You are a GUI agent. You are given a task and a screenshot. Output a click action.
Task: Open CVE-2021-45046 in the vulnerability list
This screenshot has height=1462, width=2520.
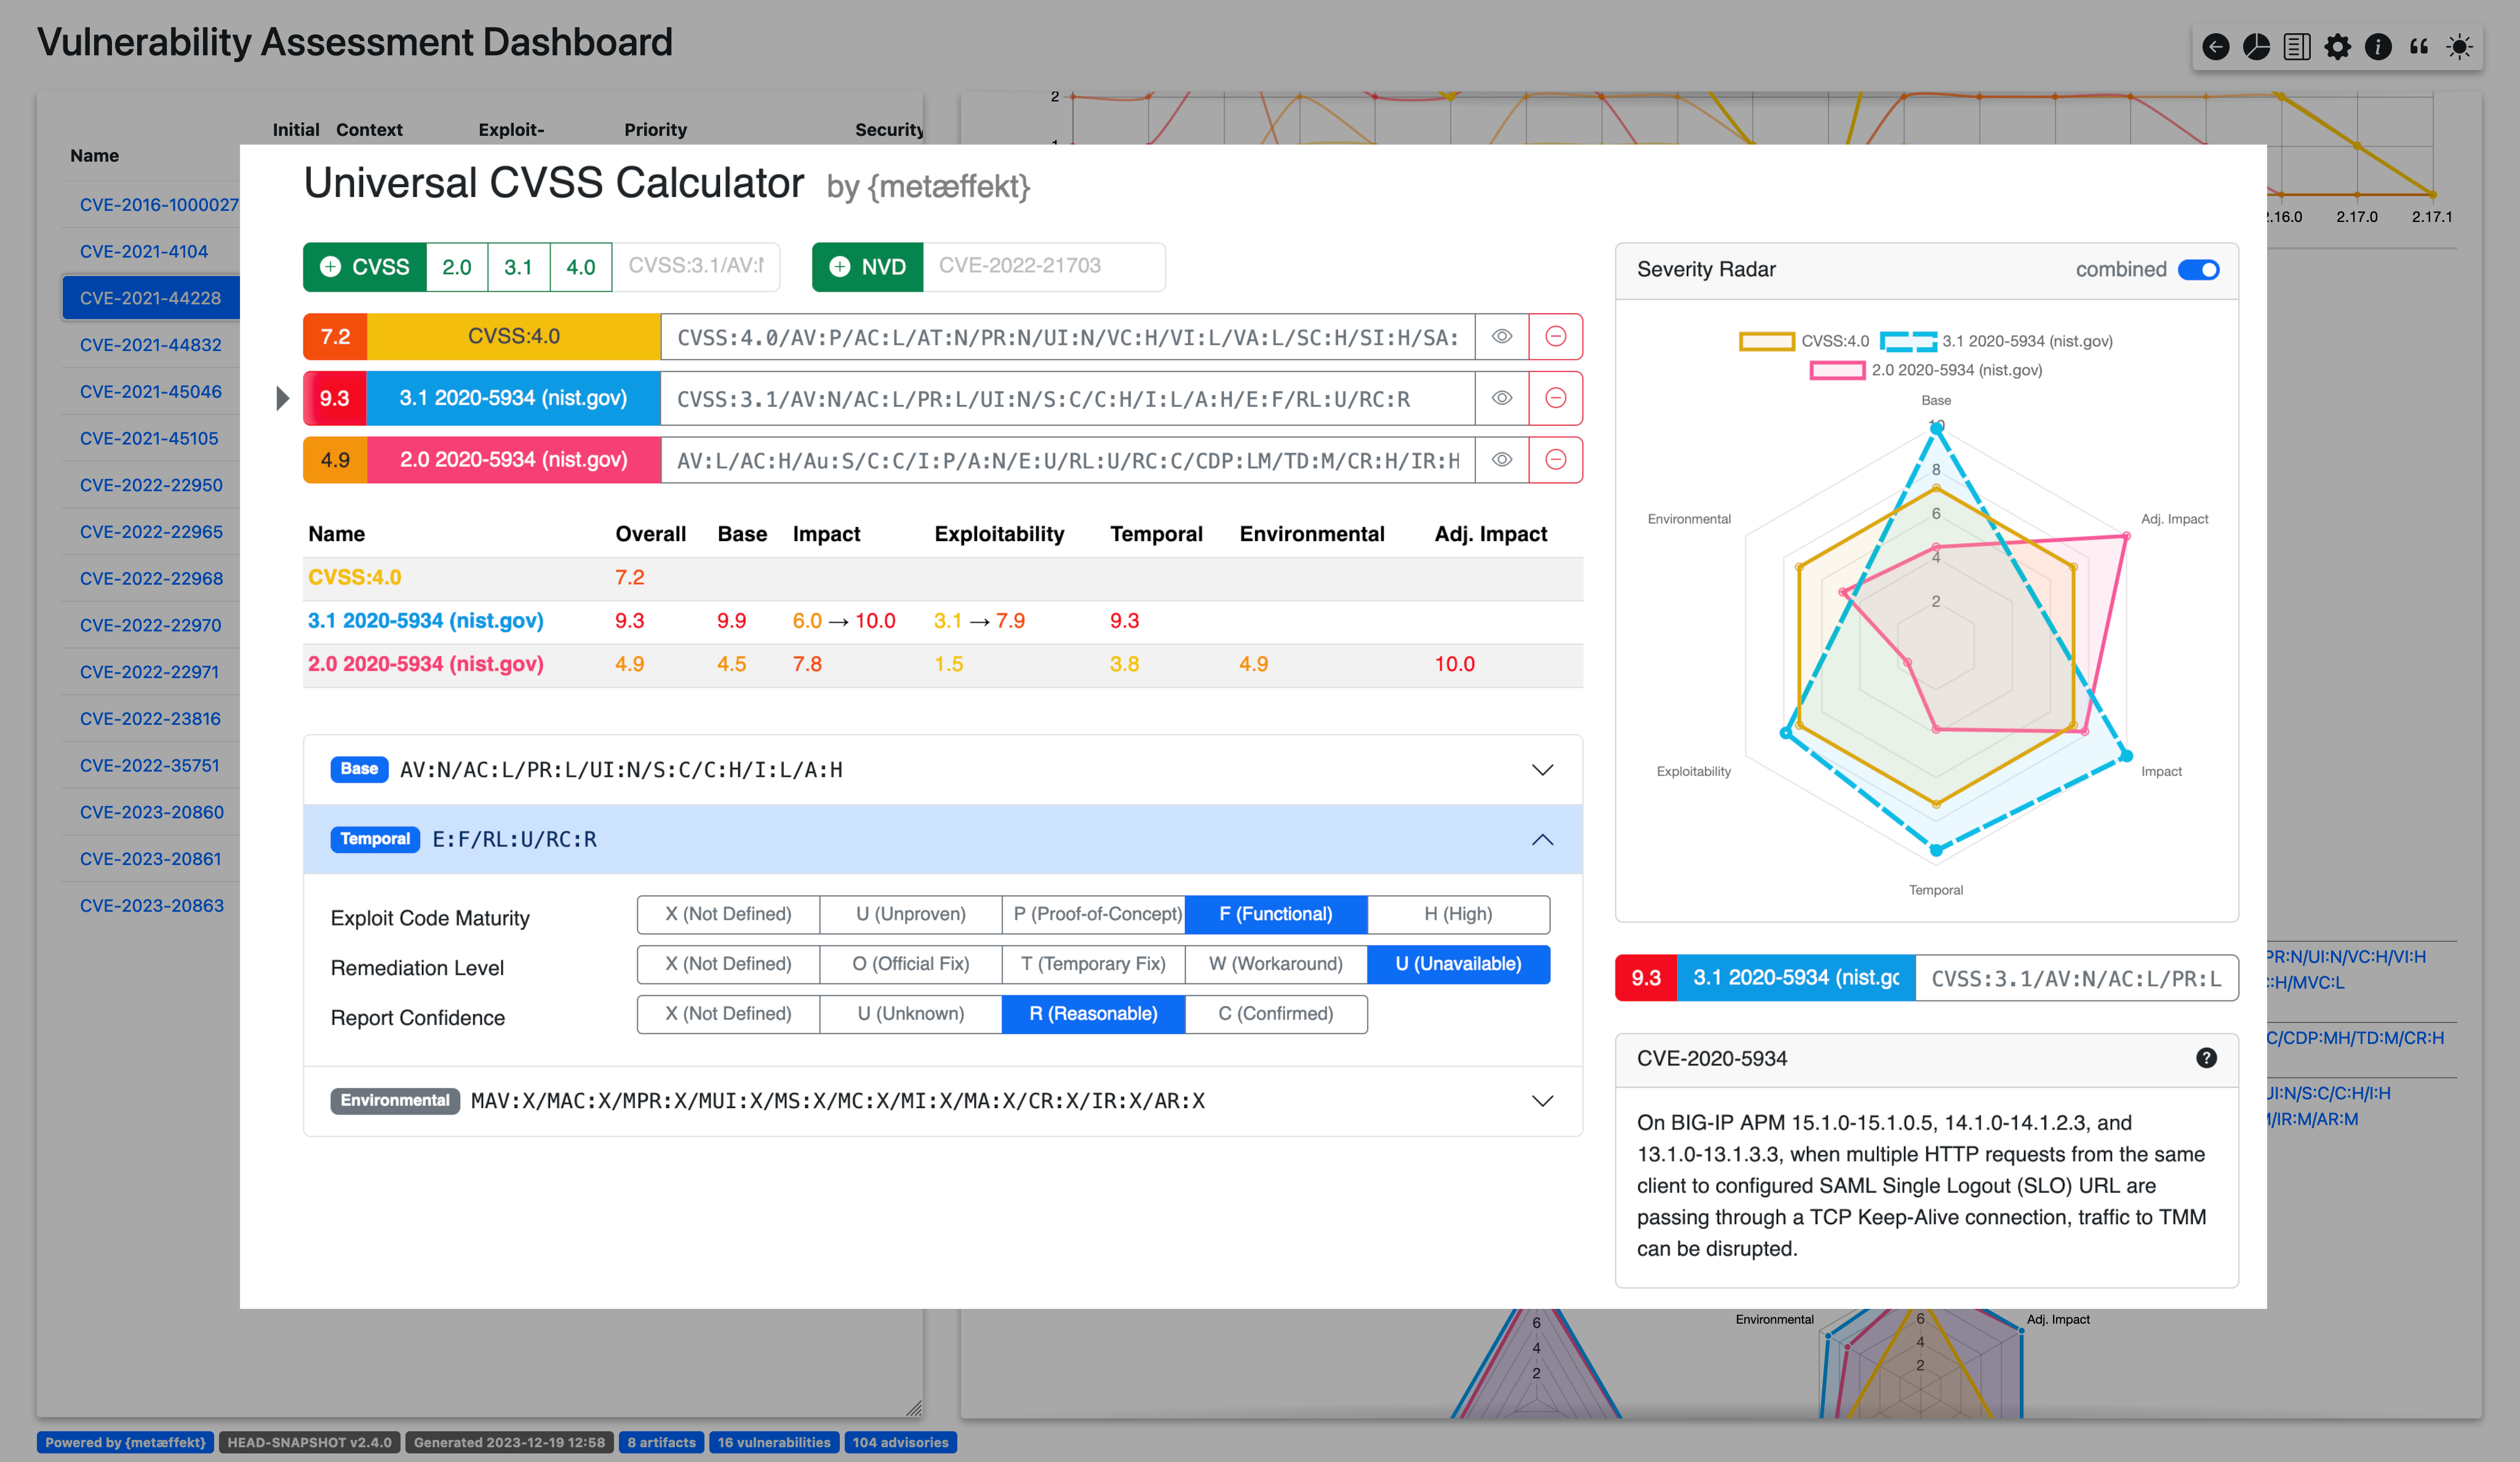coord(151,392)
